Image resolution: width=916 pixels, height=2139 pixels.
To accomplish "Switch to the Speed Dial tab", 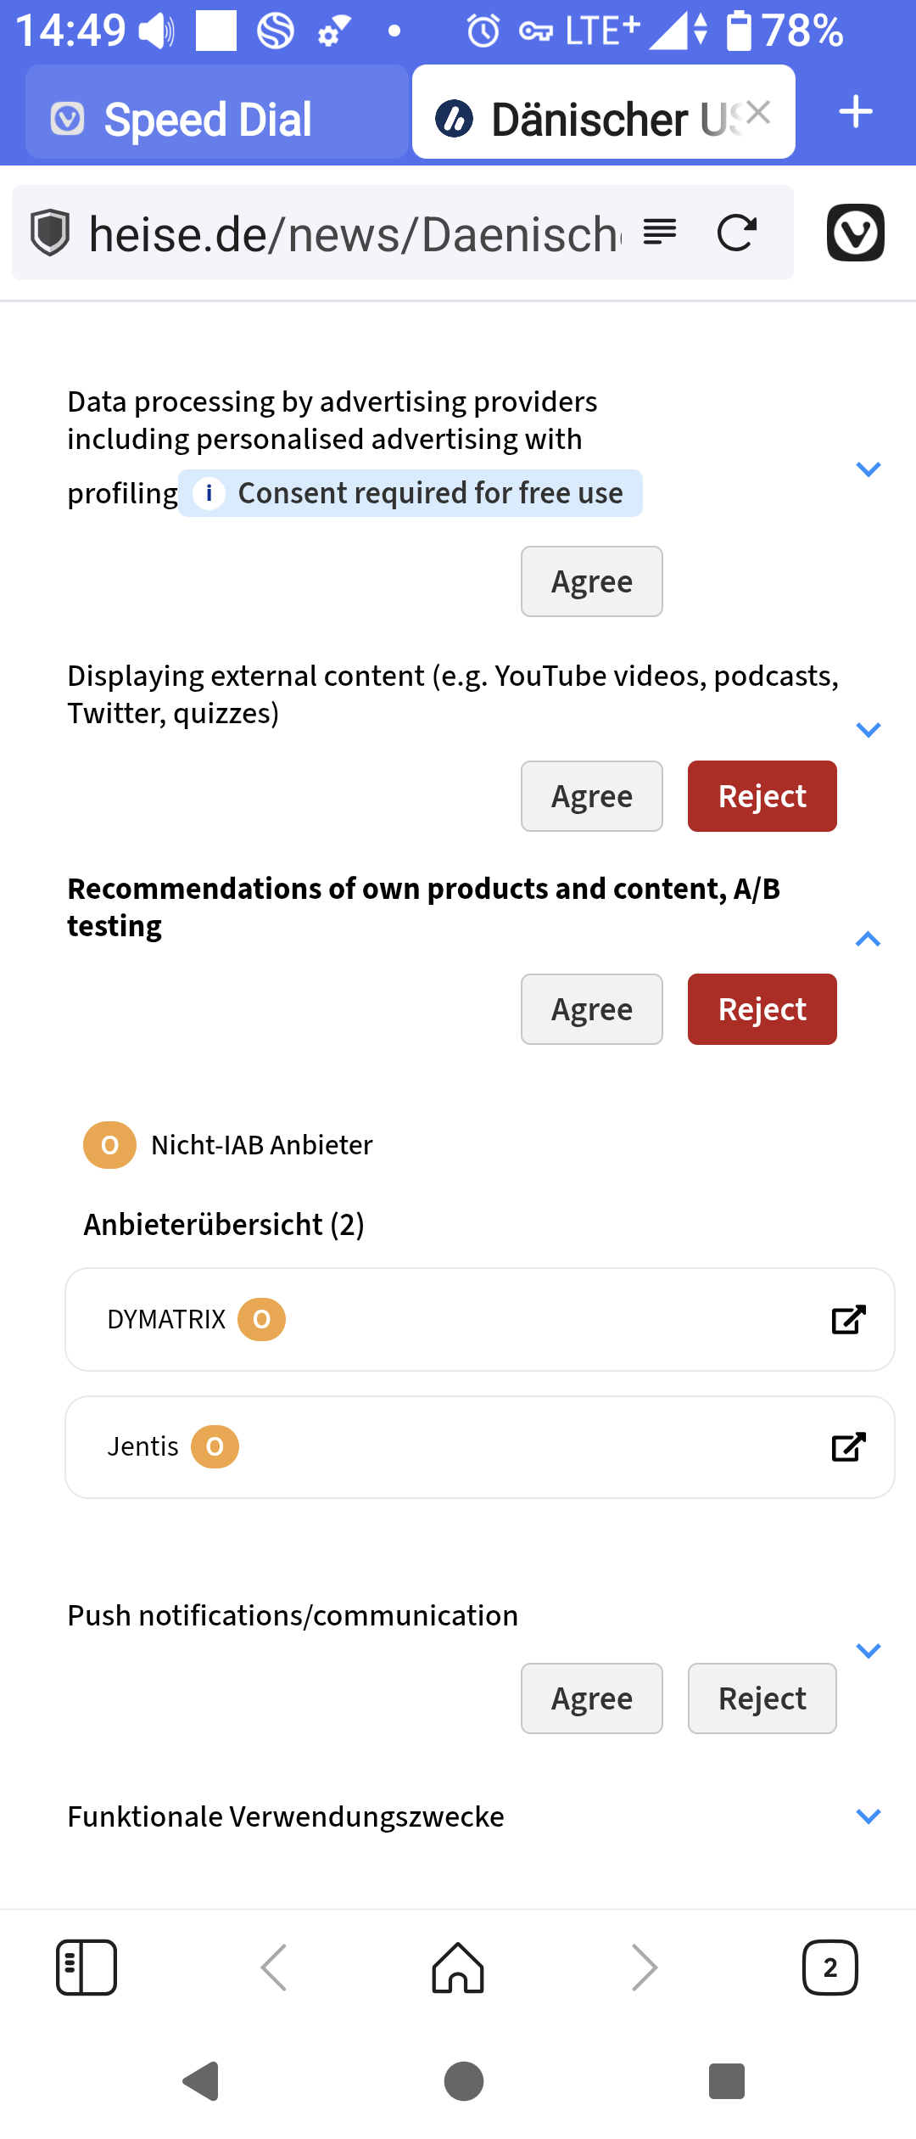I will (x=208, y=119).
